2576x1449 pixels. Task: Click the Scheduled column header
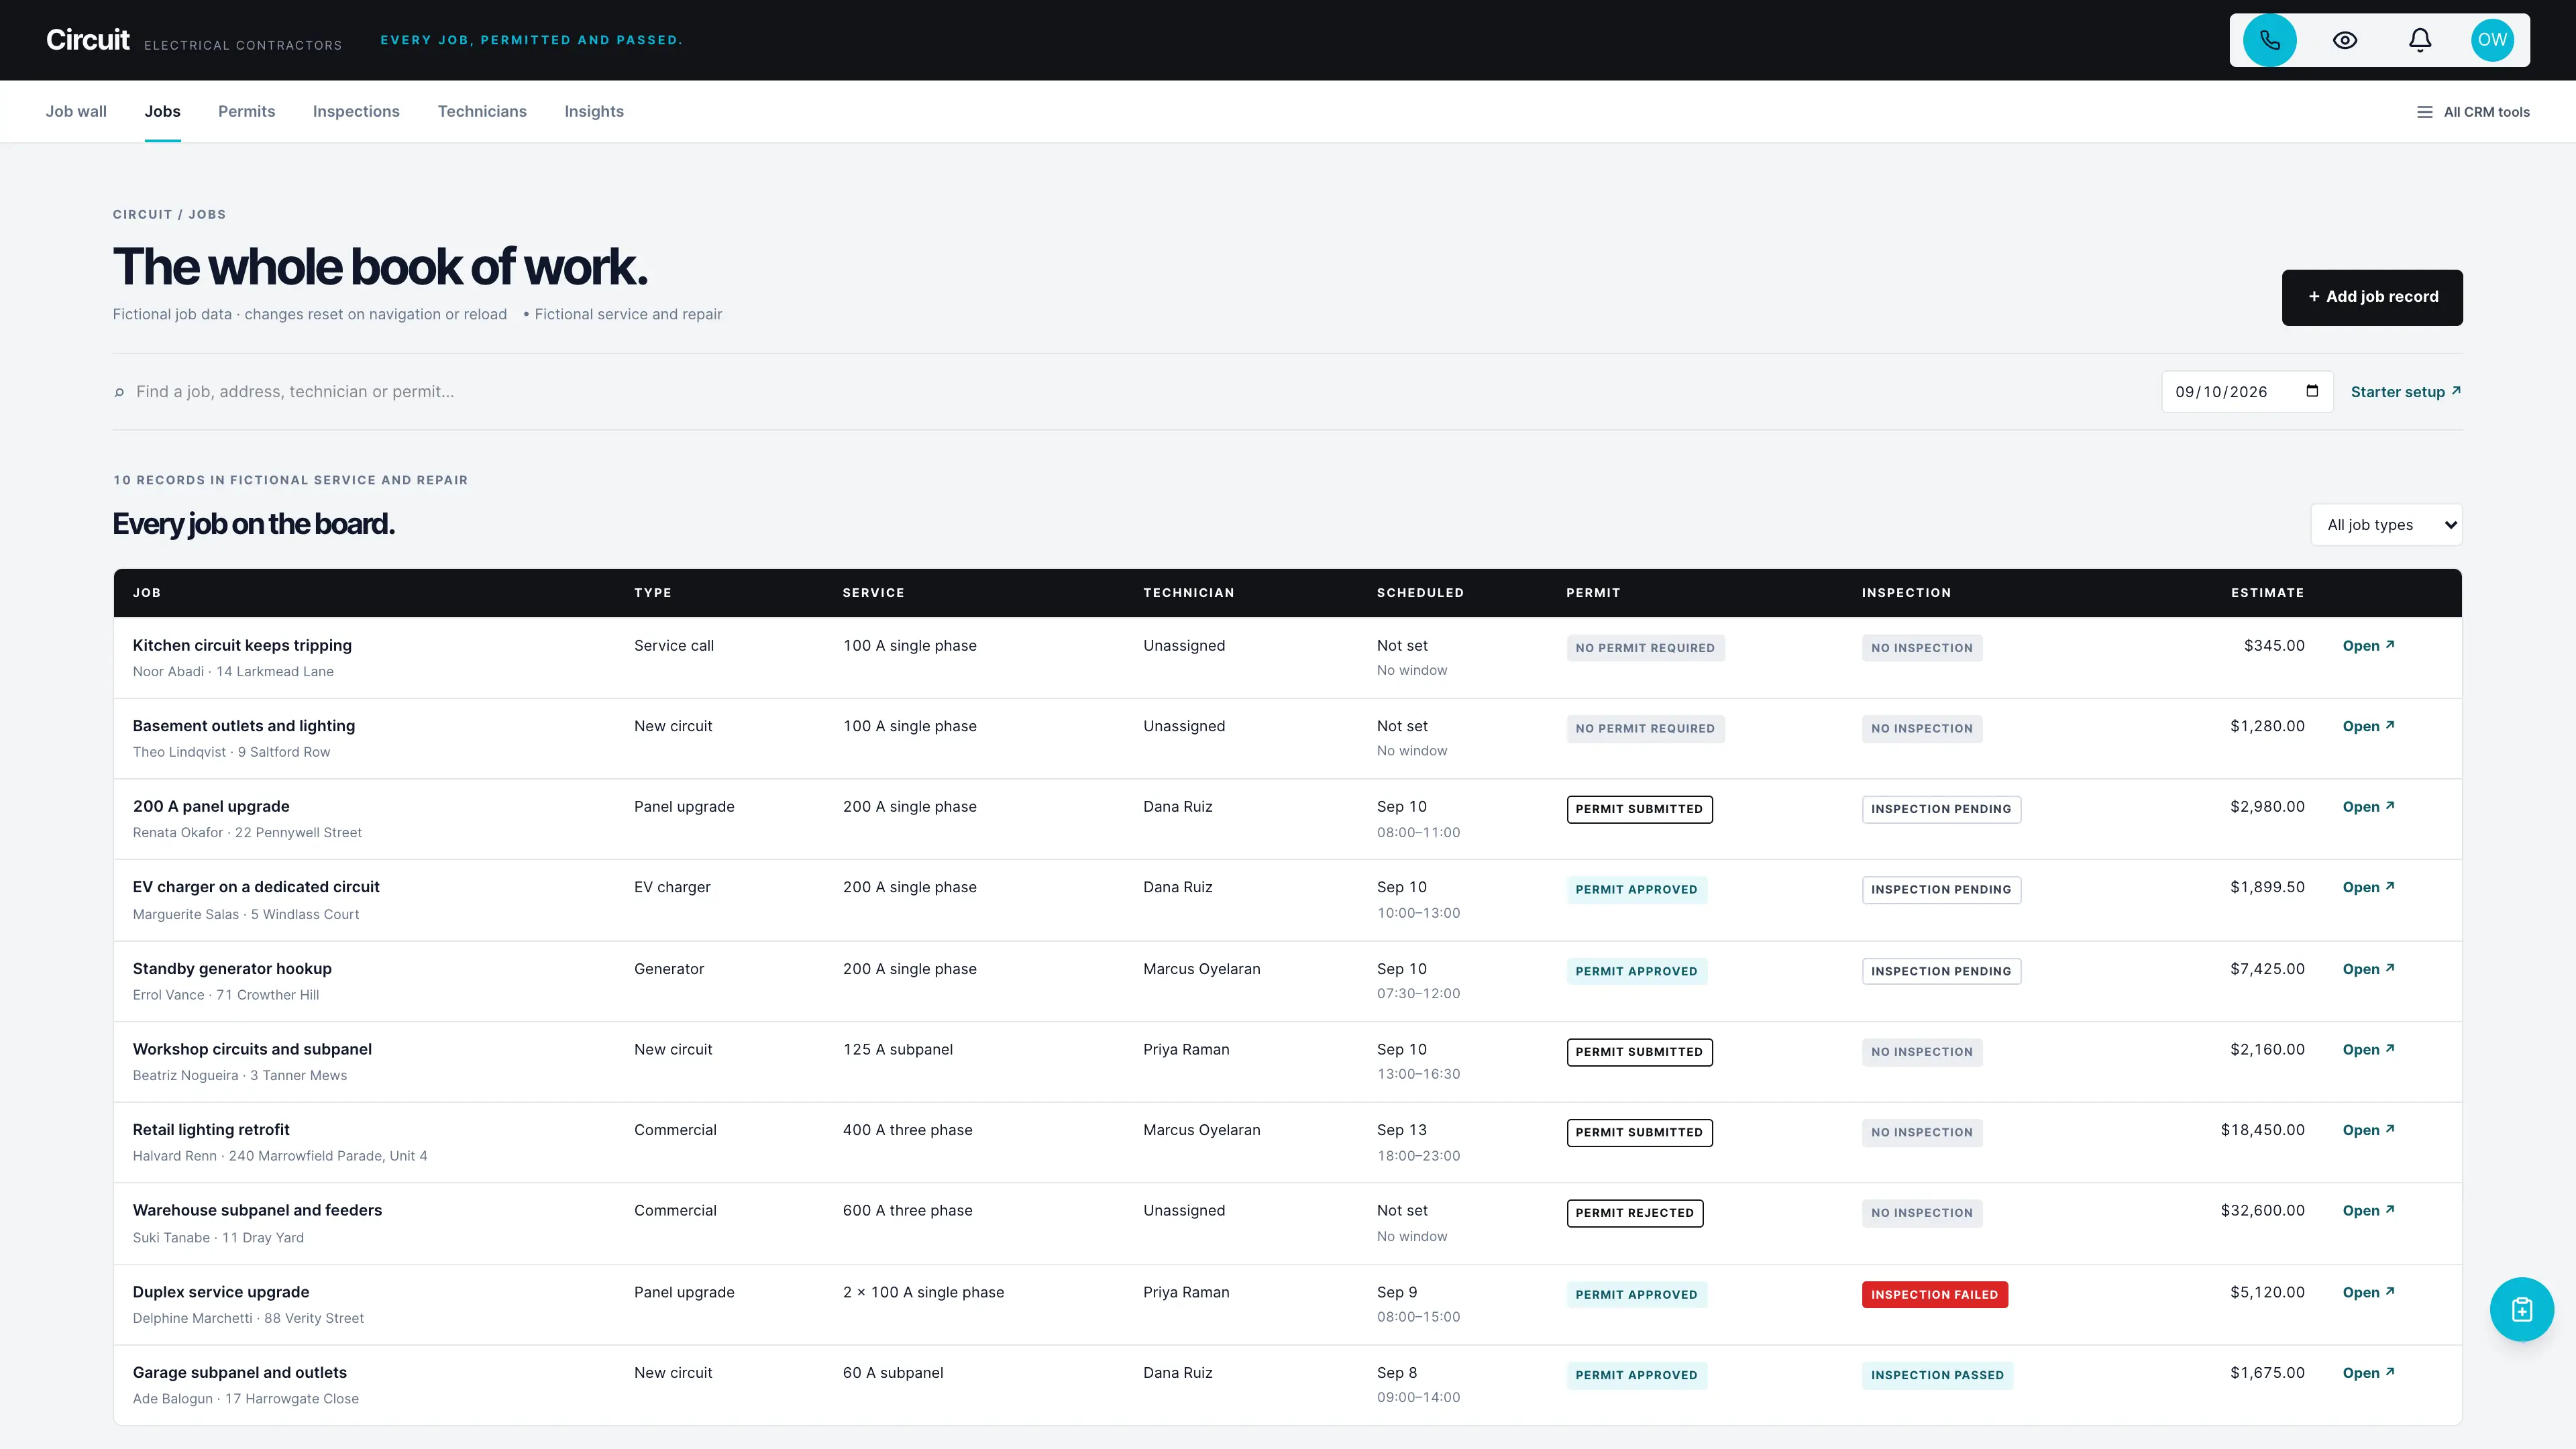coord(1420,593)
